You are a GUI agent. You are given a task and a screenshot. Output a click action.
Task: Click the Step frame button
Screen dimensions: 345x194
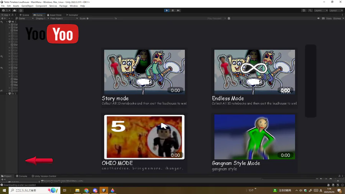click(178, 10)
